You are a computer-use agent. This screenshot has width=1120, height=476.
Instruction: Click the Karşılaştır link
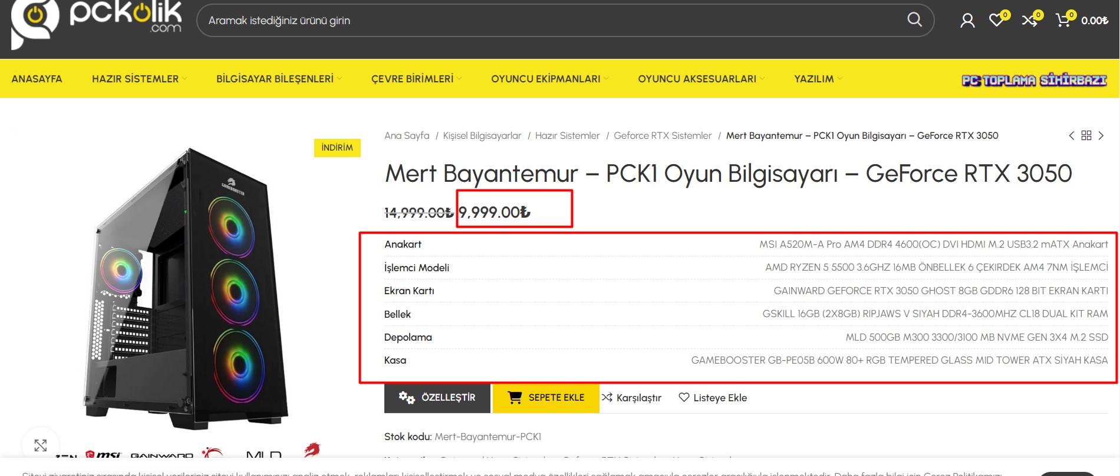(631, 398)
